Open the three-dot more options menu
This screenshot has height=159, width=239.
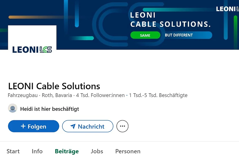pos(122,126)
